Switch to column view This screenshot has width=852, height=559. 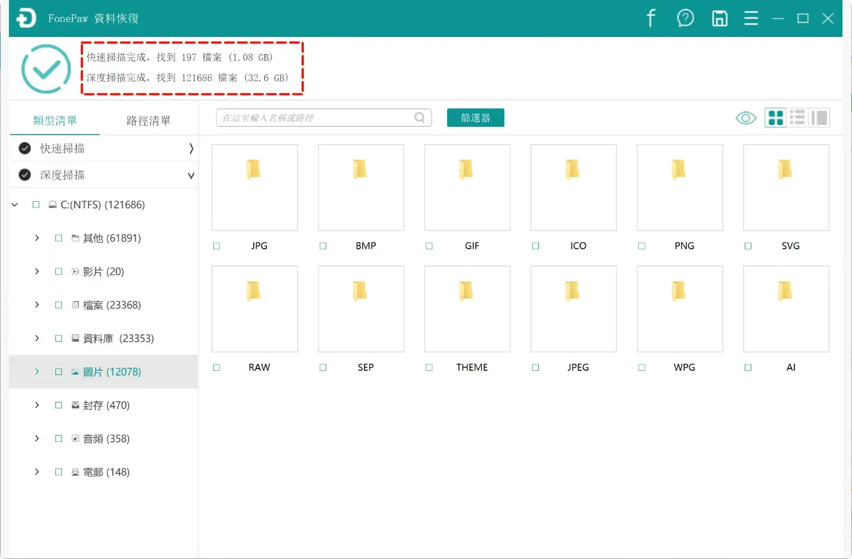(819, 117)
